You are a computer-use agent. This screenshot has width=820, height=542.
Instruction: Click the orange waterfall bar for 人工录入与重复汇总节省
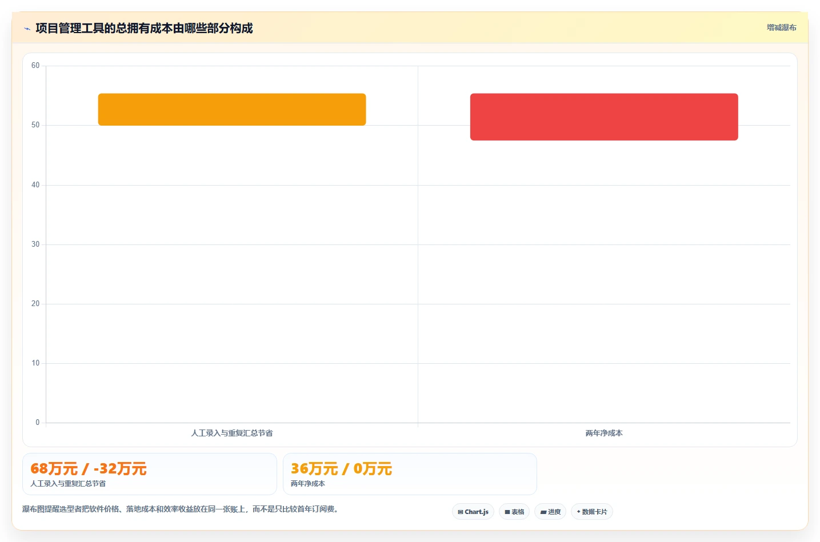232,110
